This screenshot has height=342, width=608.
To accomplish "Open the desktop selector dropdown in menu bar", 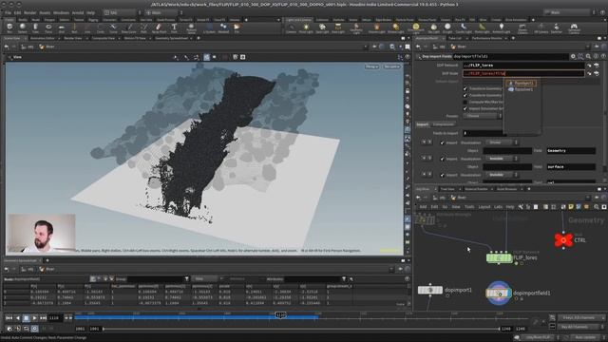I will [x=123, y=12].
